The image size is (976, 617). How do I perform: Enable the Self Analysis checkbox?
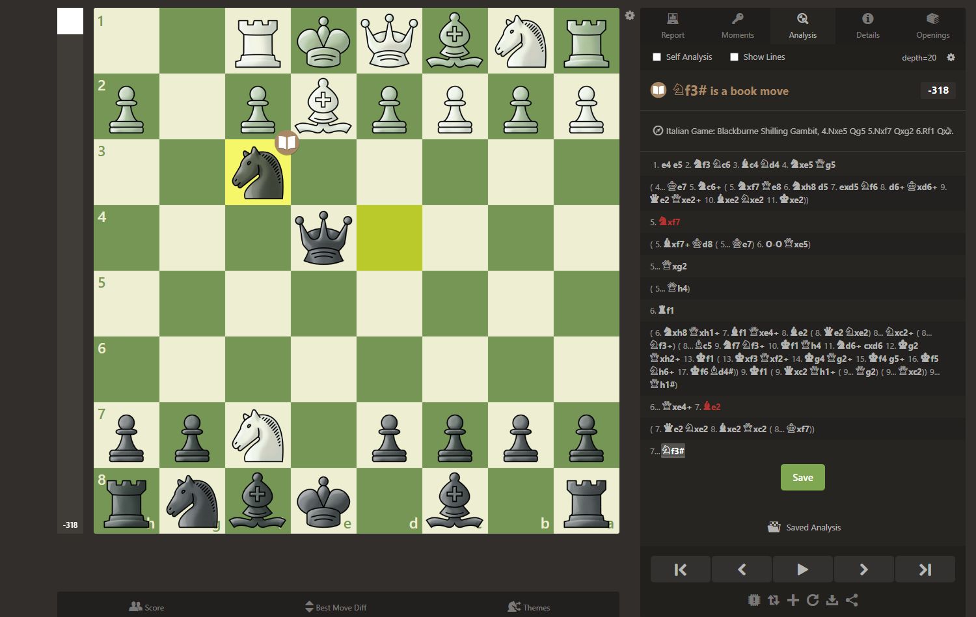pos(657,57)
